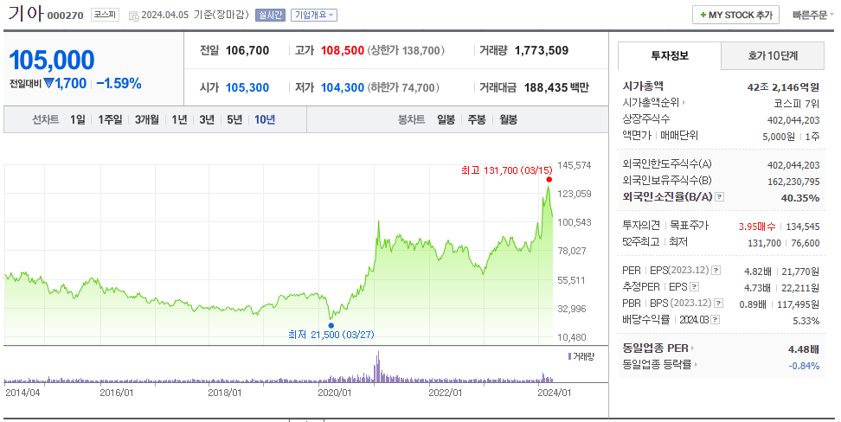Click the -1.59% change value
This screenshot has width=841, height=422.
tap(119, 84)
